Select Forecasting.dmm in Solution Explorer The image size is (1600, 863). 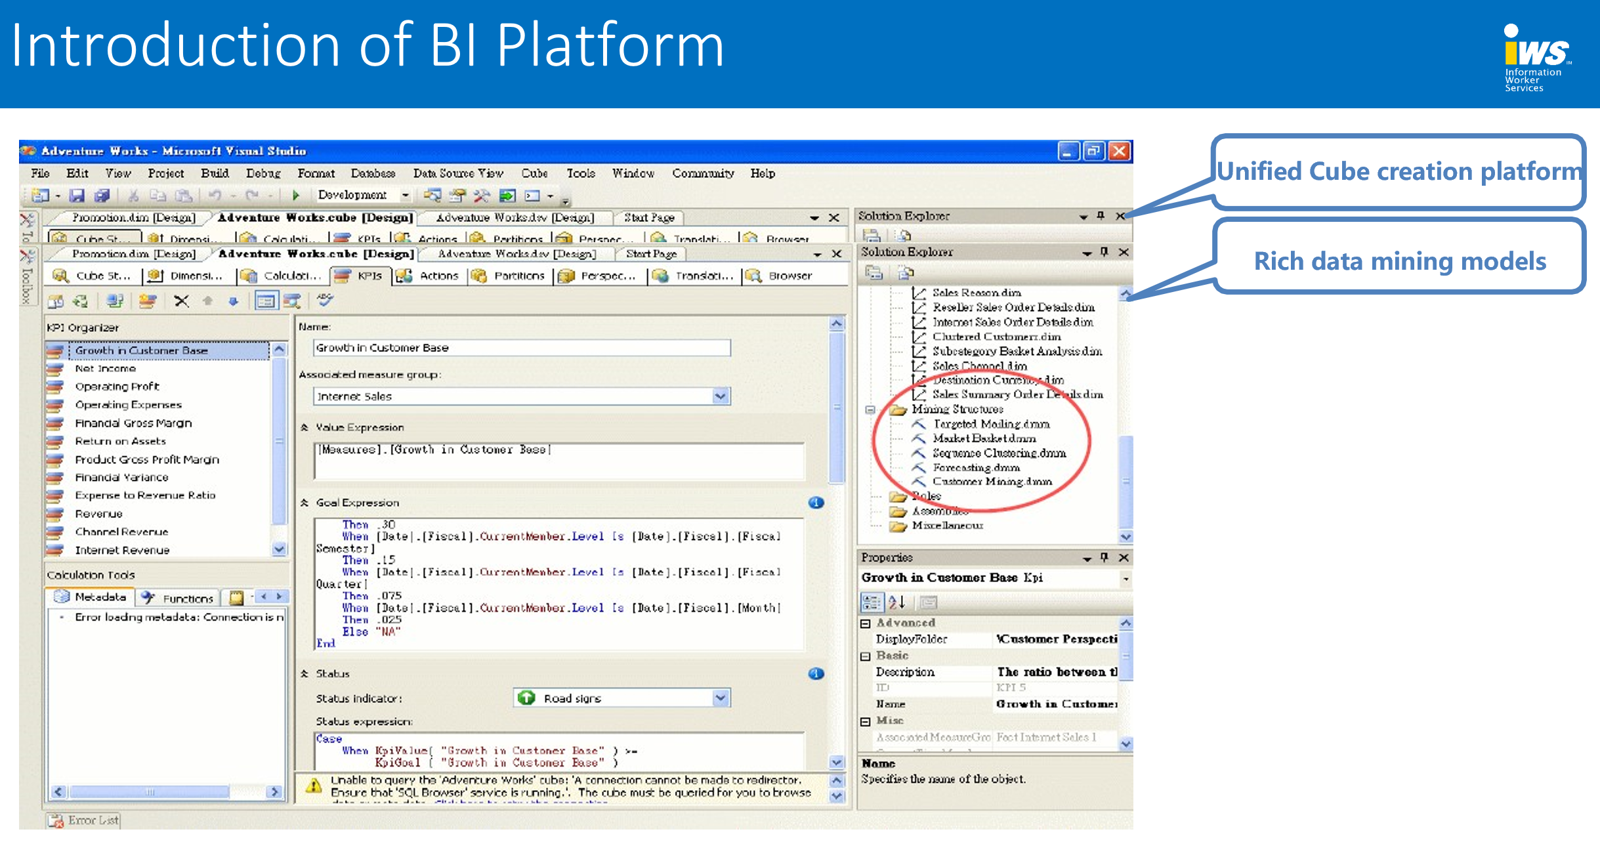click(976, 468)
